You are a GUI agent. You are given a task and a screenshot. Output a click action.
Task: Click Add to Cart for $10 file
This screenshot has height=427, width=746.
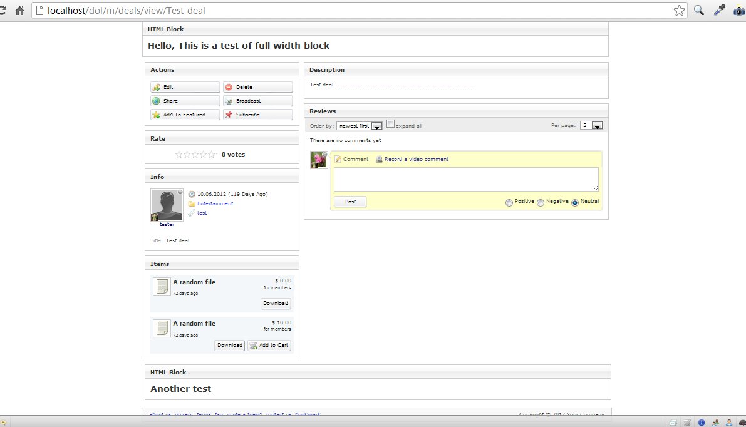pos(269,346)
